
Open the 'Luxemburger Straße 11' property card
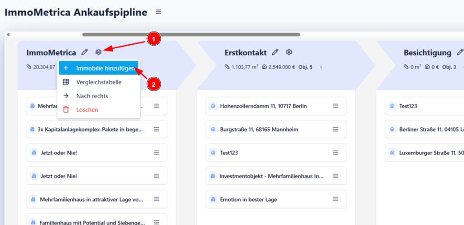[x=426, y=153]
